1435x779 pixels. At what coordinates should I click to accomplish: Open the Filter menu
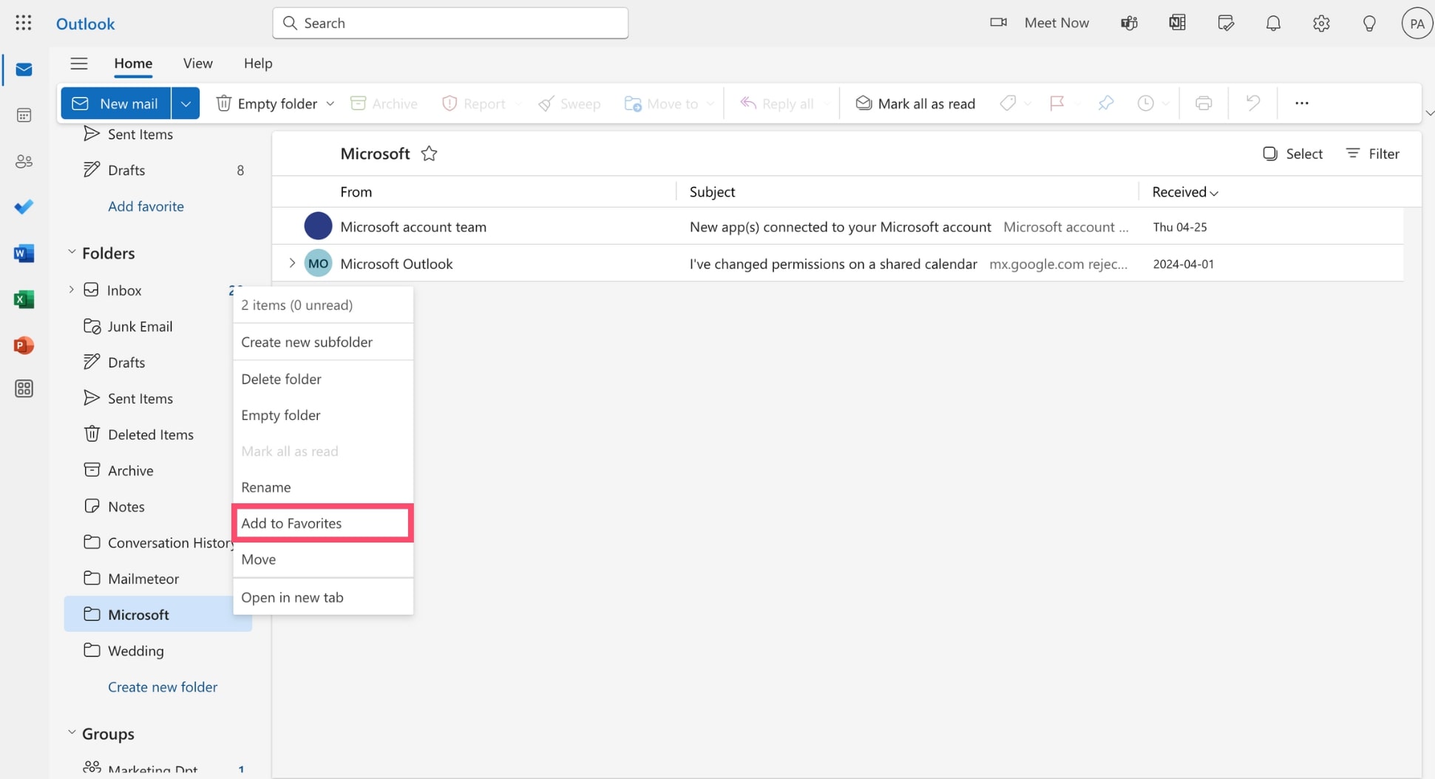[1373, 154]
